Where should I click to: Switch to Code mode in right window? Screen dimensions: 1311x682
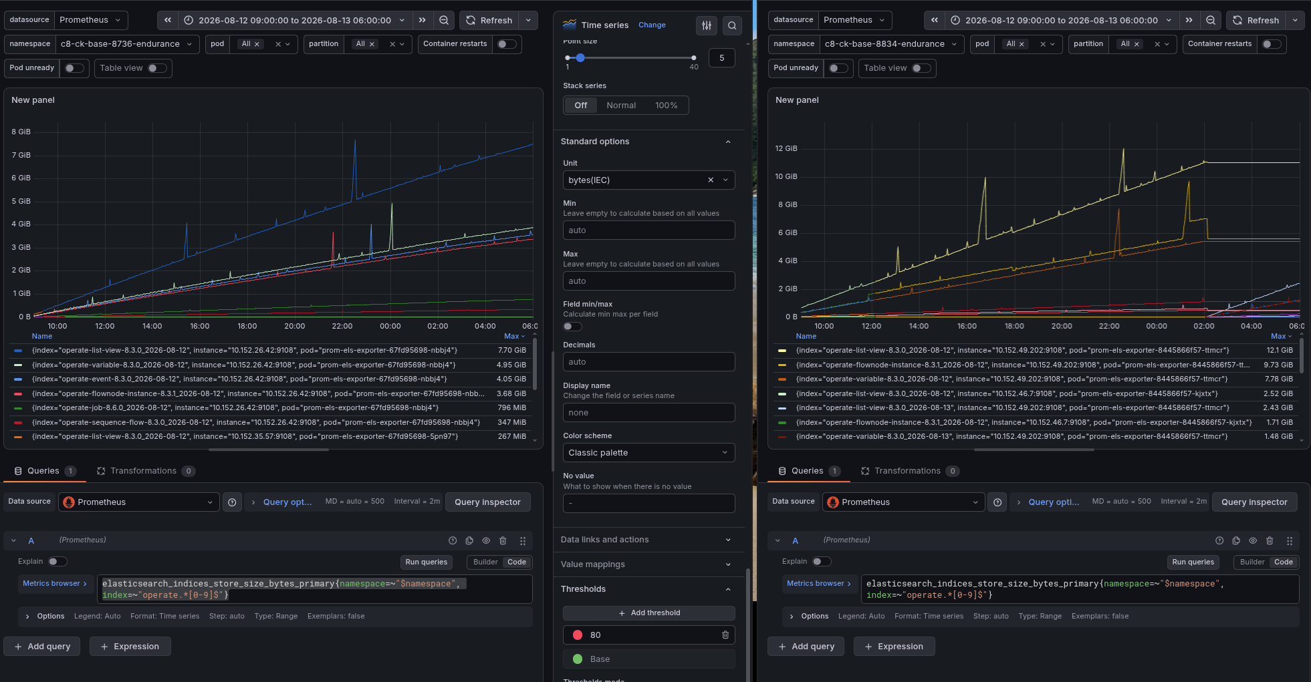click(x=1284, y=562)
